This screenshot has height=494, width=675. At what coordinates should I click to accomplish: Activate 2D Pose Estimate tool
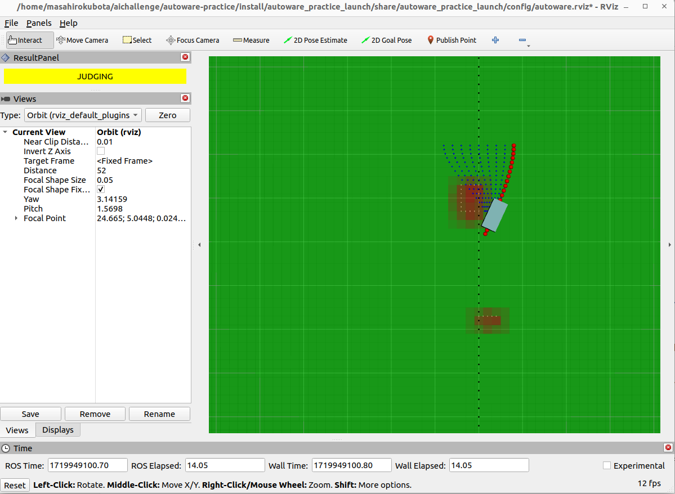pos(315,40)
